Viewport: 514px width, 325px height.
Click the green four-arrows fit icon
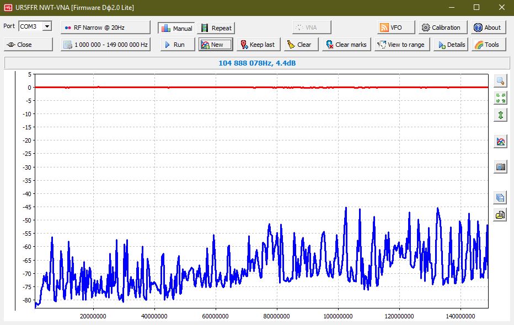point(500,98)
